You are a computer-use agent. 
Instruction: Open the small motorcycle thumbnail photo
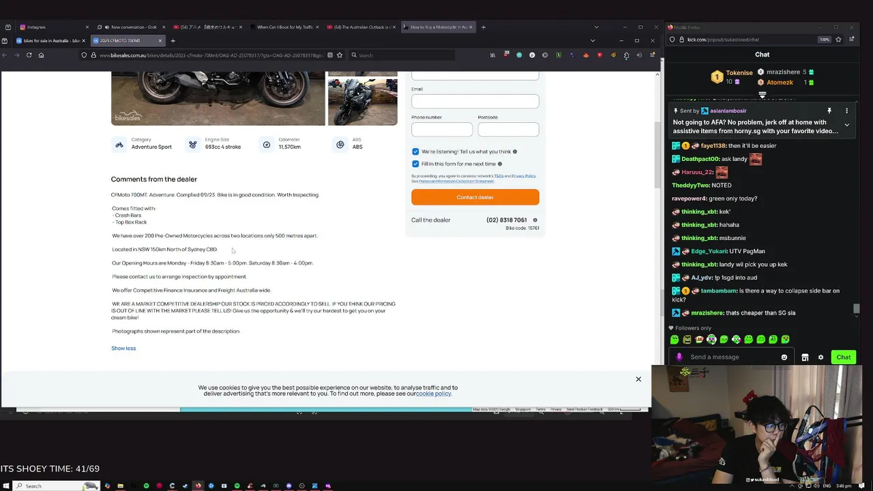363,102
